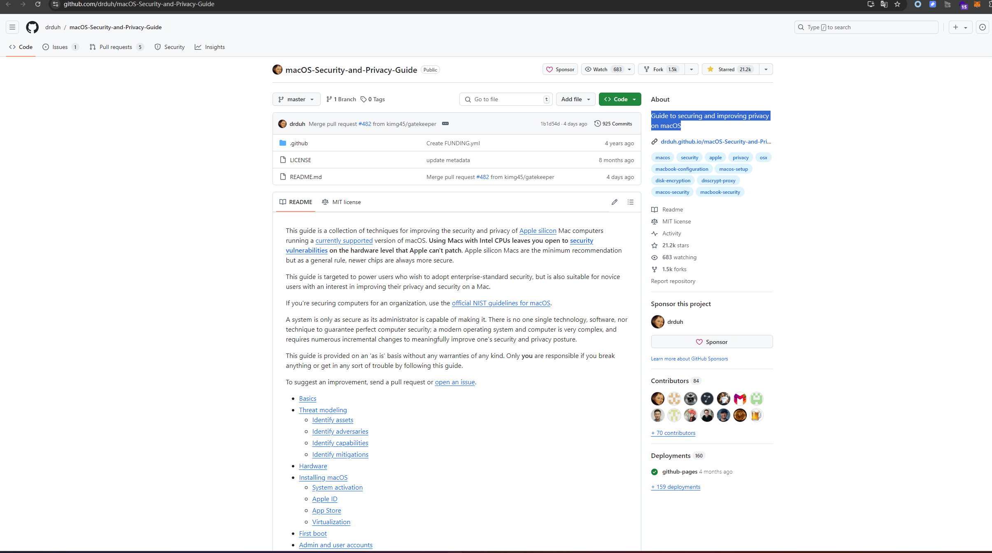
Task: Open the Activity sidebar link
Action: (x=671, y=233)
